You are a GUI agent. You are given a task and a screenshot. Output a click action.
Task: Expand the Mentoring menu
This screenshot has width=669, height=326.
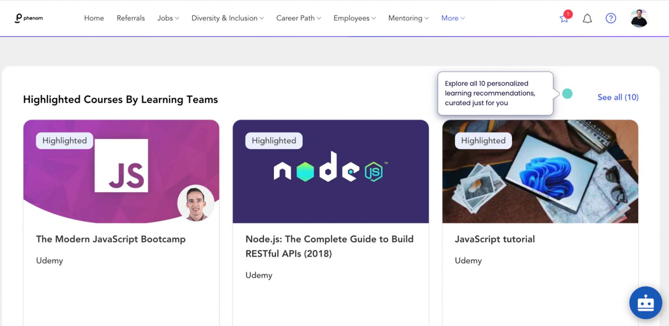click(408, 18)
